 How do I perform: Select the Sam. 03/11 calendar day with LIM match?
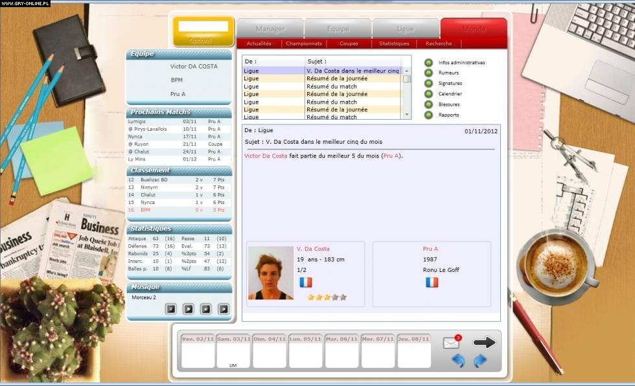(232, 350)
